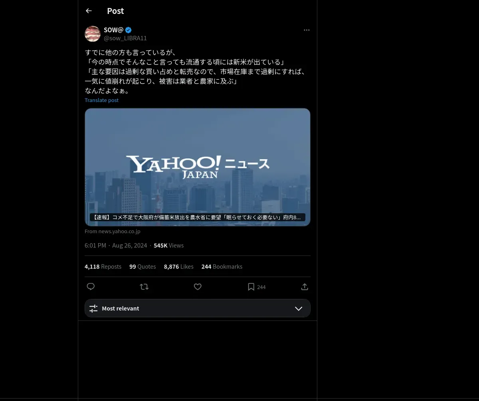Click the sort filter sliders icon
Image resolution: width=479 pixels, height=401 pixels.
pyautogui.click(x=93, y=309)
